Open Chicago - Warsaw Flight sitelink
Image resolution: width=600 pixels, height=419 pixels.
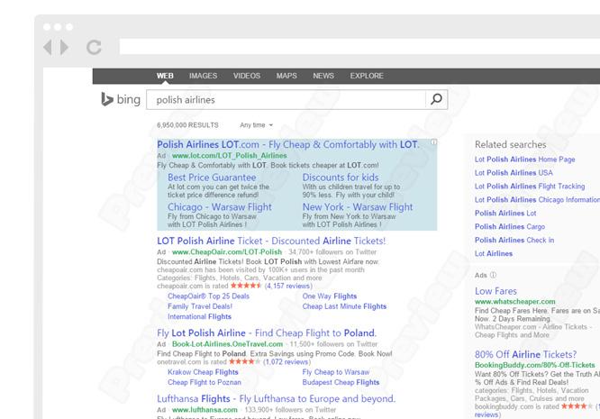[x=220, y=207]
